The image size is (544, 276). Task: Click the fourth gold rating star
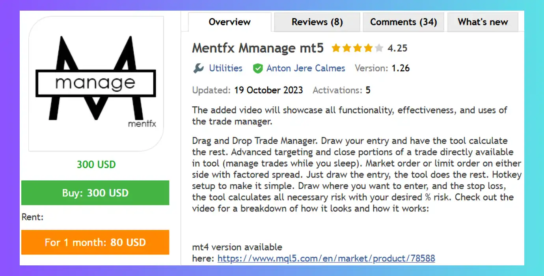coord(368,48)
